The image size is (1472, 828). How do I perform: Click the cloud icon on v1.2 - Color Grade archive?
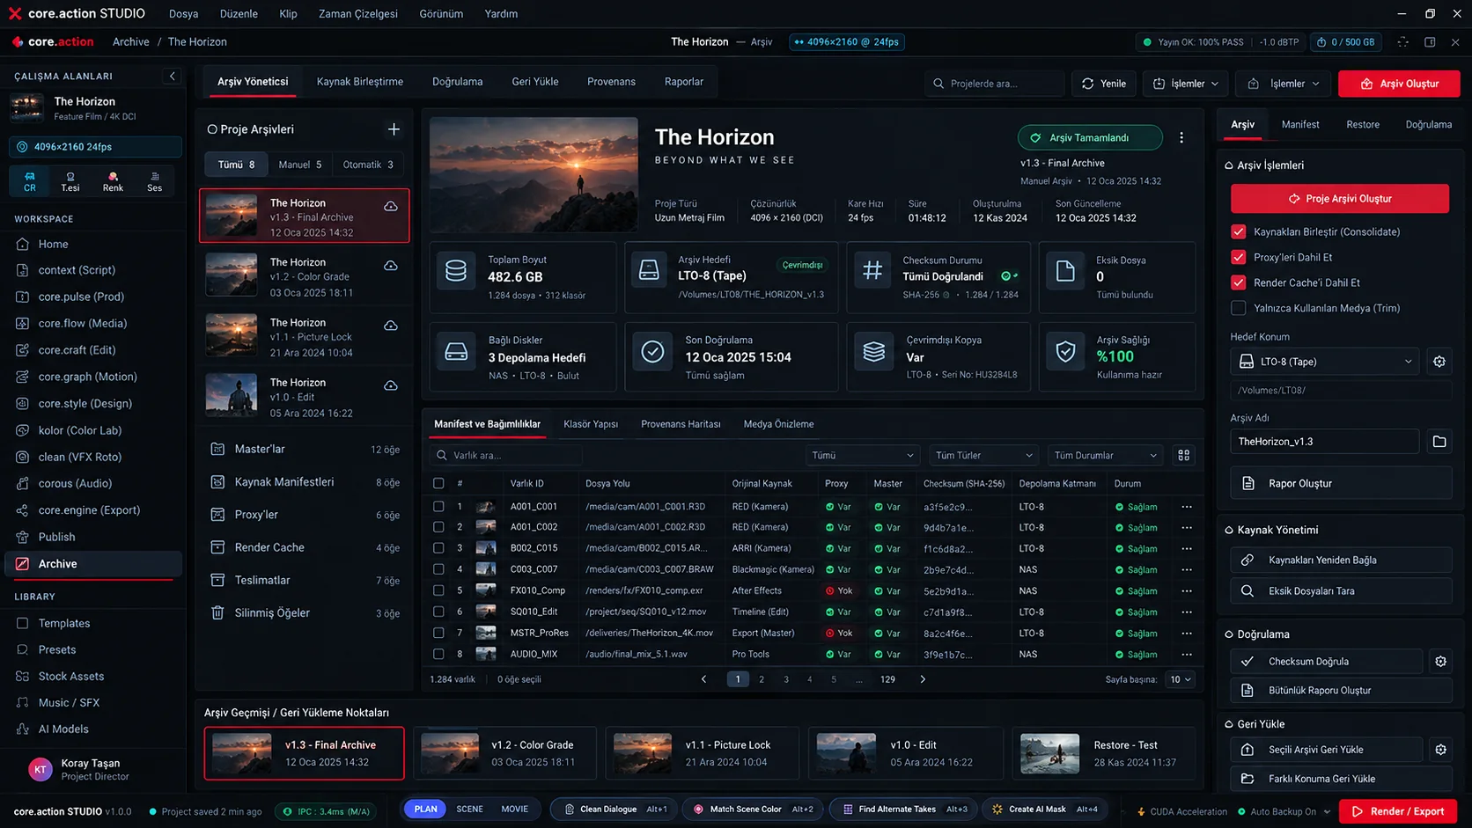click(x=391, y=266)
